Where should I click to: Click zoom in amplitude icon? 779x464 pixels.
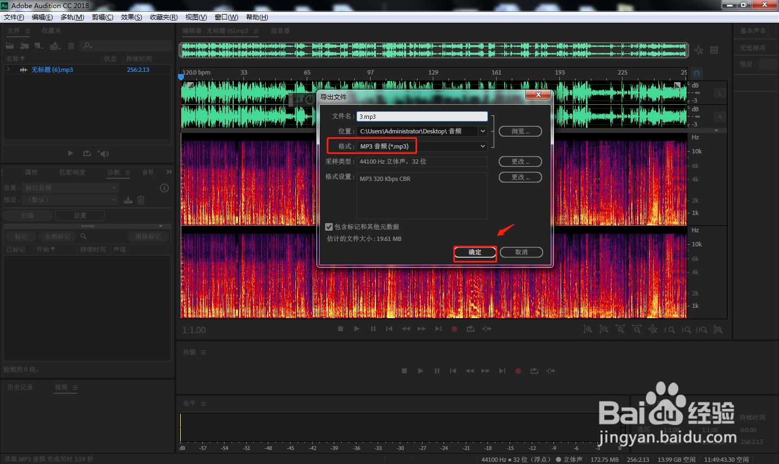[x=587, y=329]
